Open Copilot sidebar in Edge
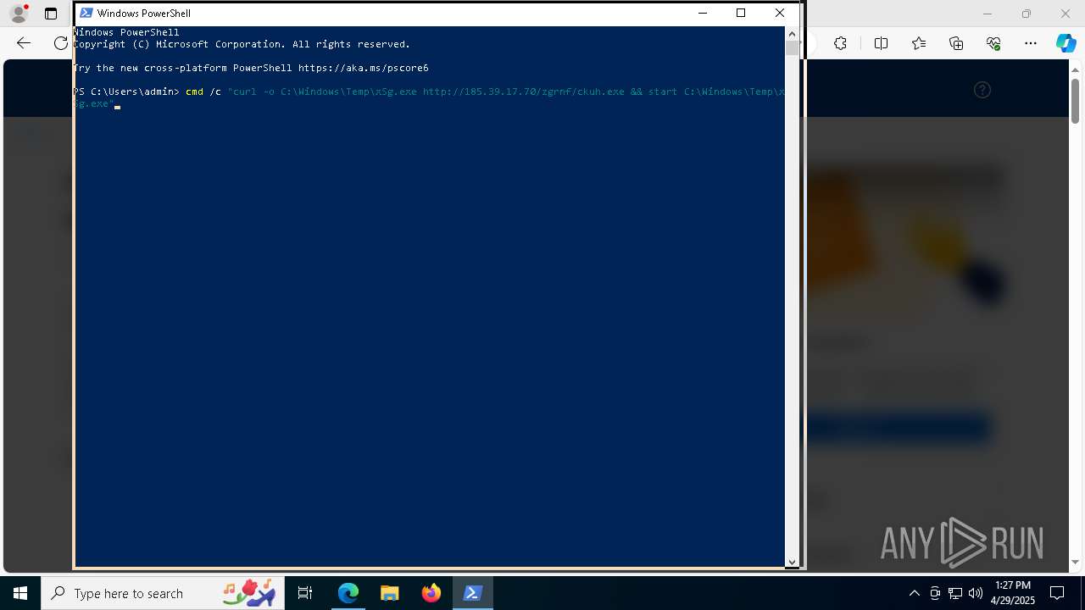This screenshot has width=1085, height=610. [x=1066, y=43]
